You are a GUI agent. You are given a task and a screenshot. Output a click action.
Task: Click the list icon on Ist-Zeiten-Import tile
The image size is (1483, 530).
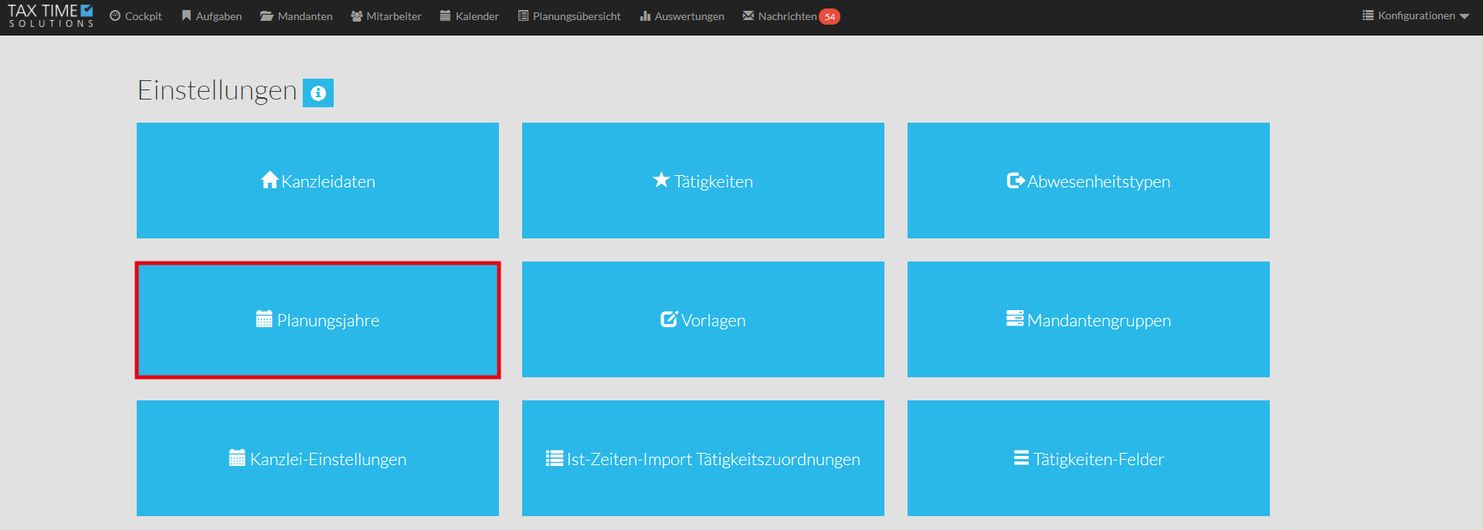coord(555,458)
